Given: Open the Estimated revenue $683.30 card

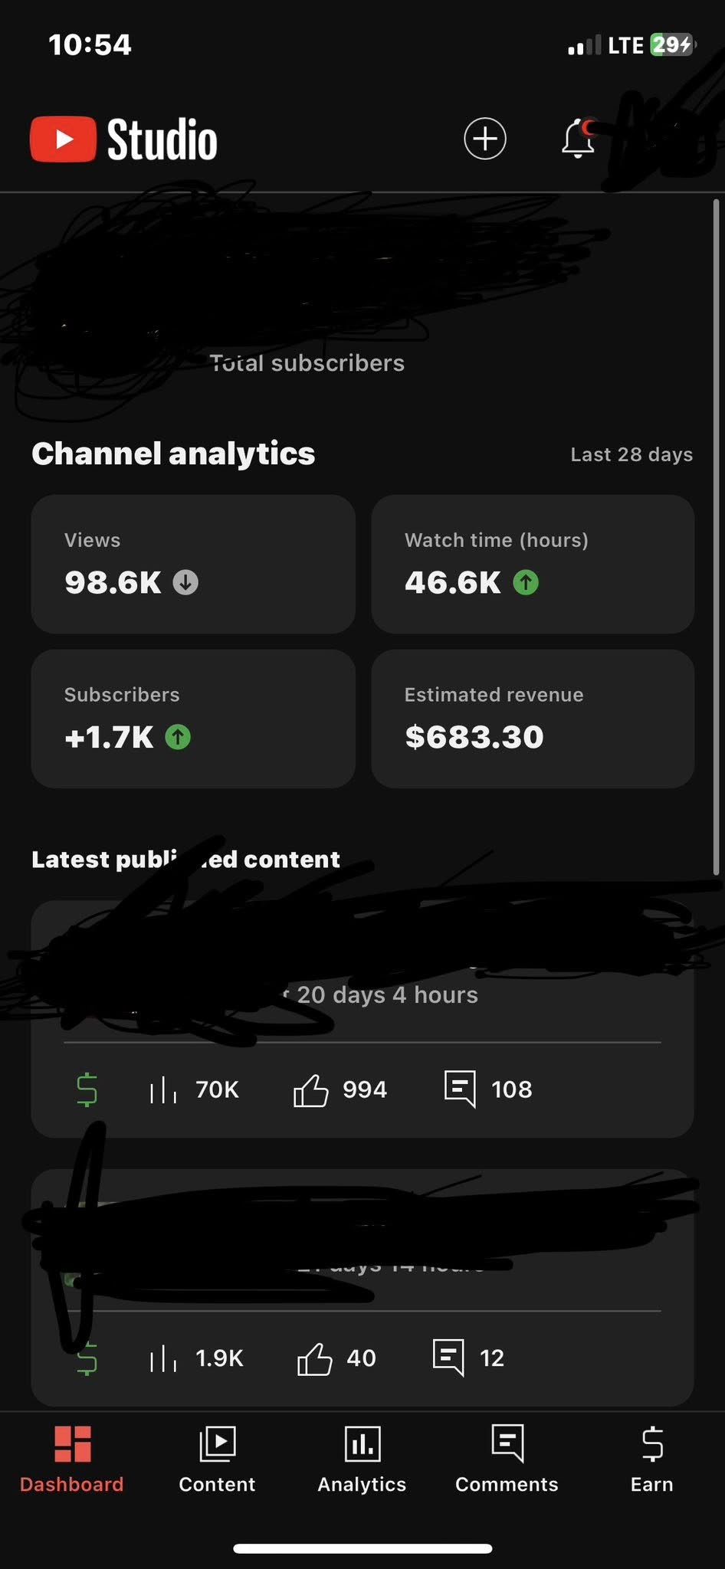Looking at the screenshot, I should pyautogui.click(x=533, y=719).
